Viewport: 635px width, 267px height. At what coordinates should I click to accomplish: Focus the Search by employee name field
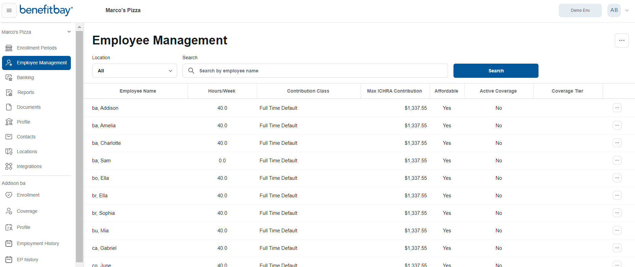(315, 71)
